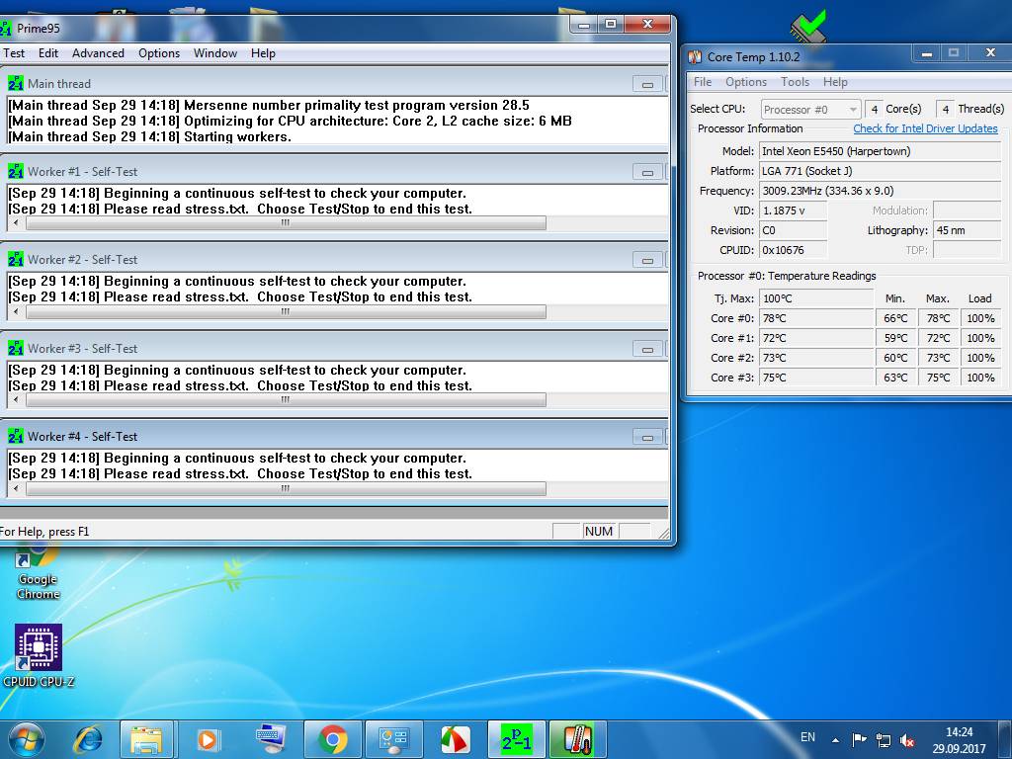This screenshot has width=1012, height=759.
Task: Click the on-screen keyboard taskbar icon
Action: click(271, 739)
